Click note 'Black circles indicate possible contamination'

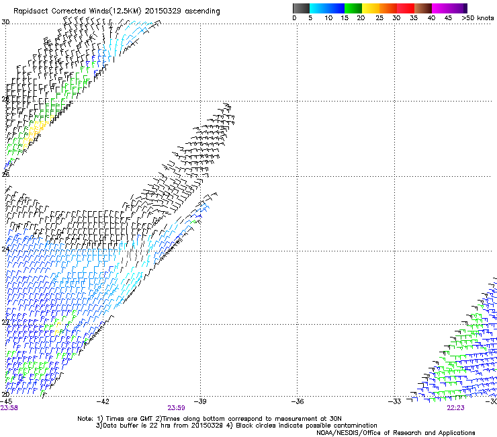point(306,426)
